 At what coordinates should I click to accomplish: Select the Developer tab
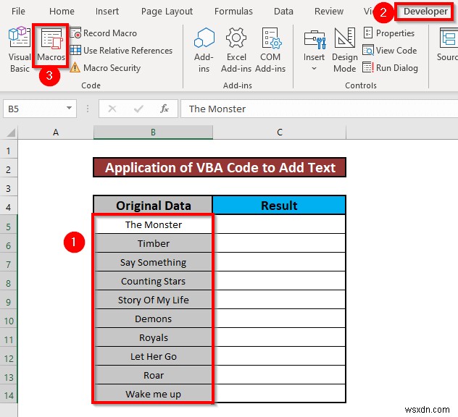[x=425, y=11]
